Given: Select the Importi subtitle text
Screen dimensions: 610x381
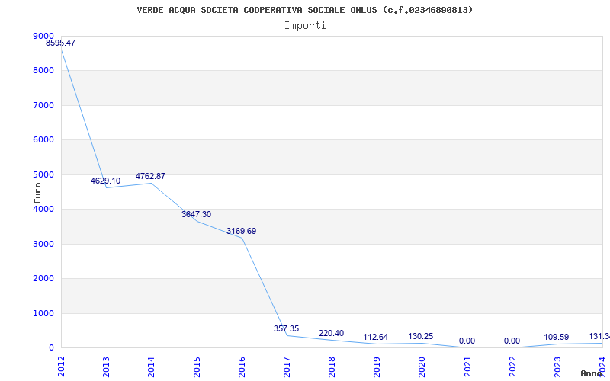Looking at the screenshot, I should tap(305, 26).
